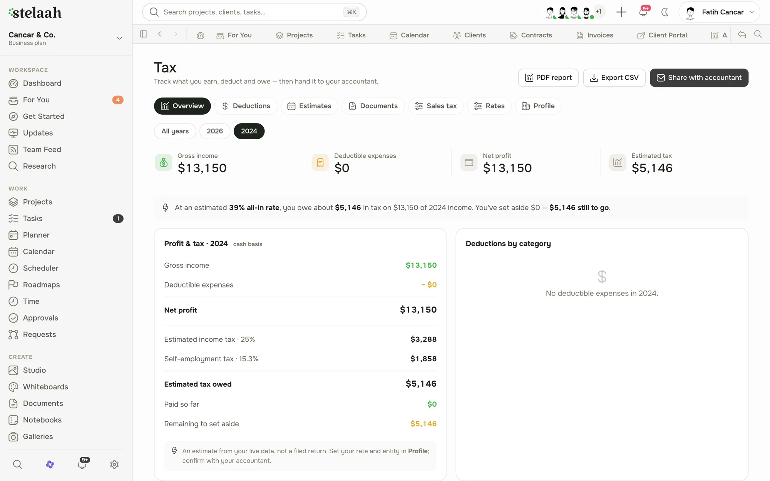Screen dimensions: 770x481
Task: Switch to the Estimates tab
Action: pyautogui.click(x=309, y=106)
